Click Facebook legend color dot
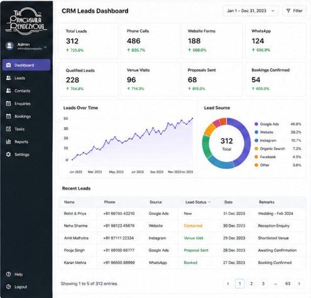This screenshot has width=311, height=298. pyautogui.click(x=256, y=157)
